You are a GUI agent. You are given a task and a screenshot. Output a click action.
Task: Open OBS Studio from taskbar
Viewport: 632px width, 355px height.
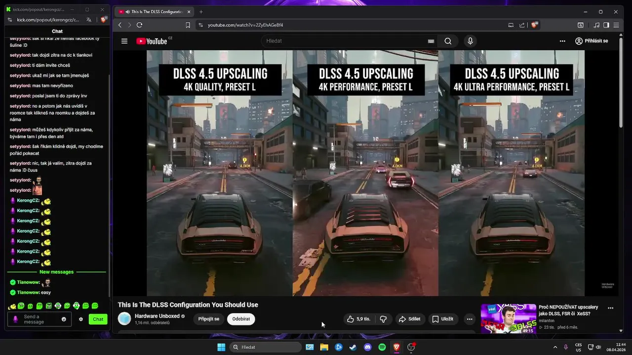[x=411, y=347]
